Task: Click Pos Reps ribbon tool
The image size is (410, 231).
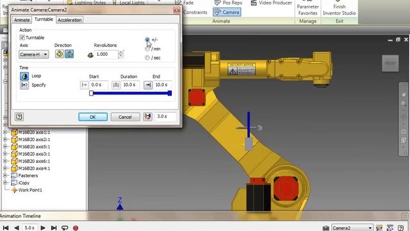Action: pyautogui.click(x=228, y=3)
